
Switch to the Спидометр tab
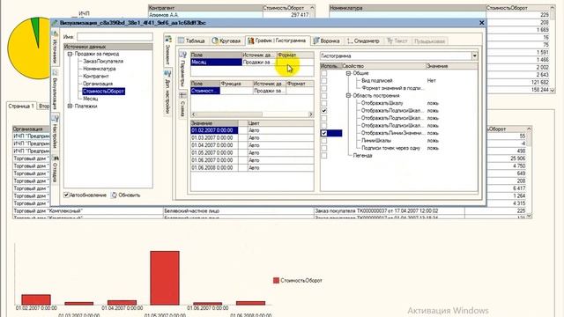[363, 41]
